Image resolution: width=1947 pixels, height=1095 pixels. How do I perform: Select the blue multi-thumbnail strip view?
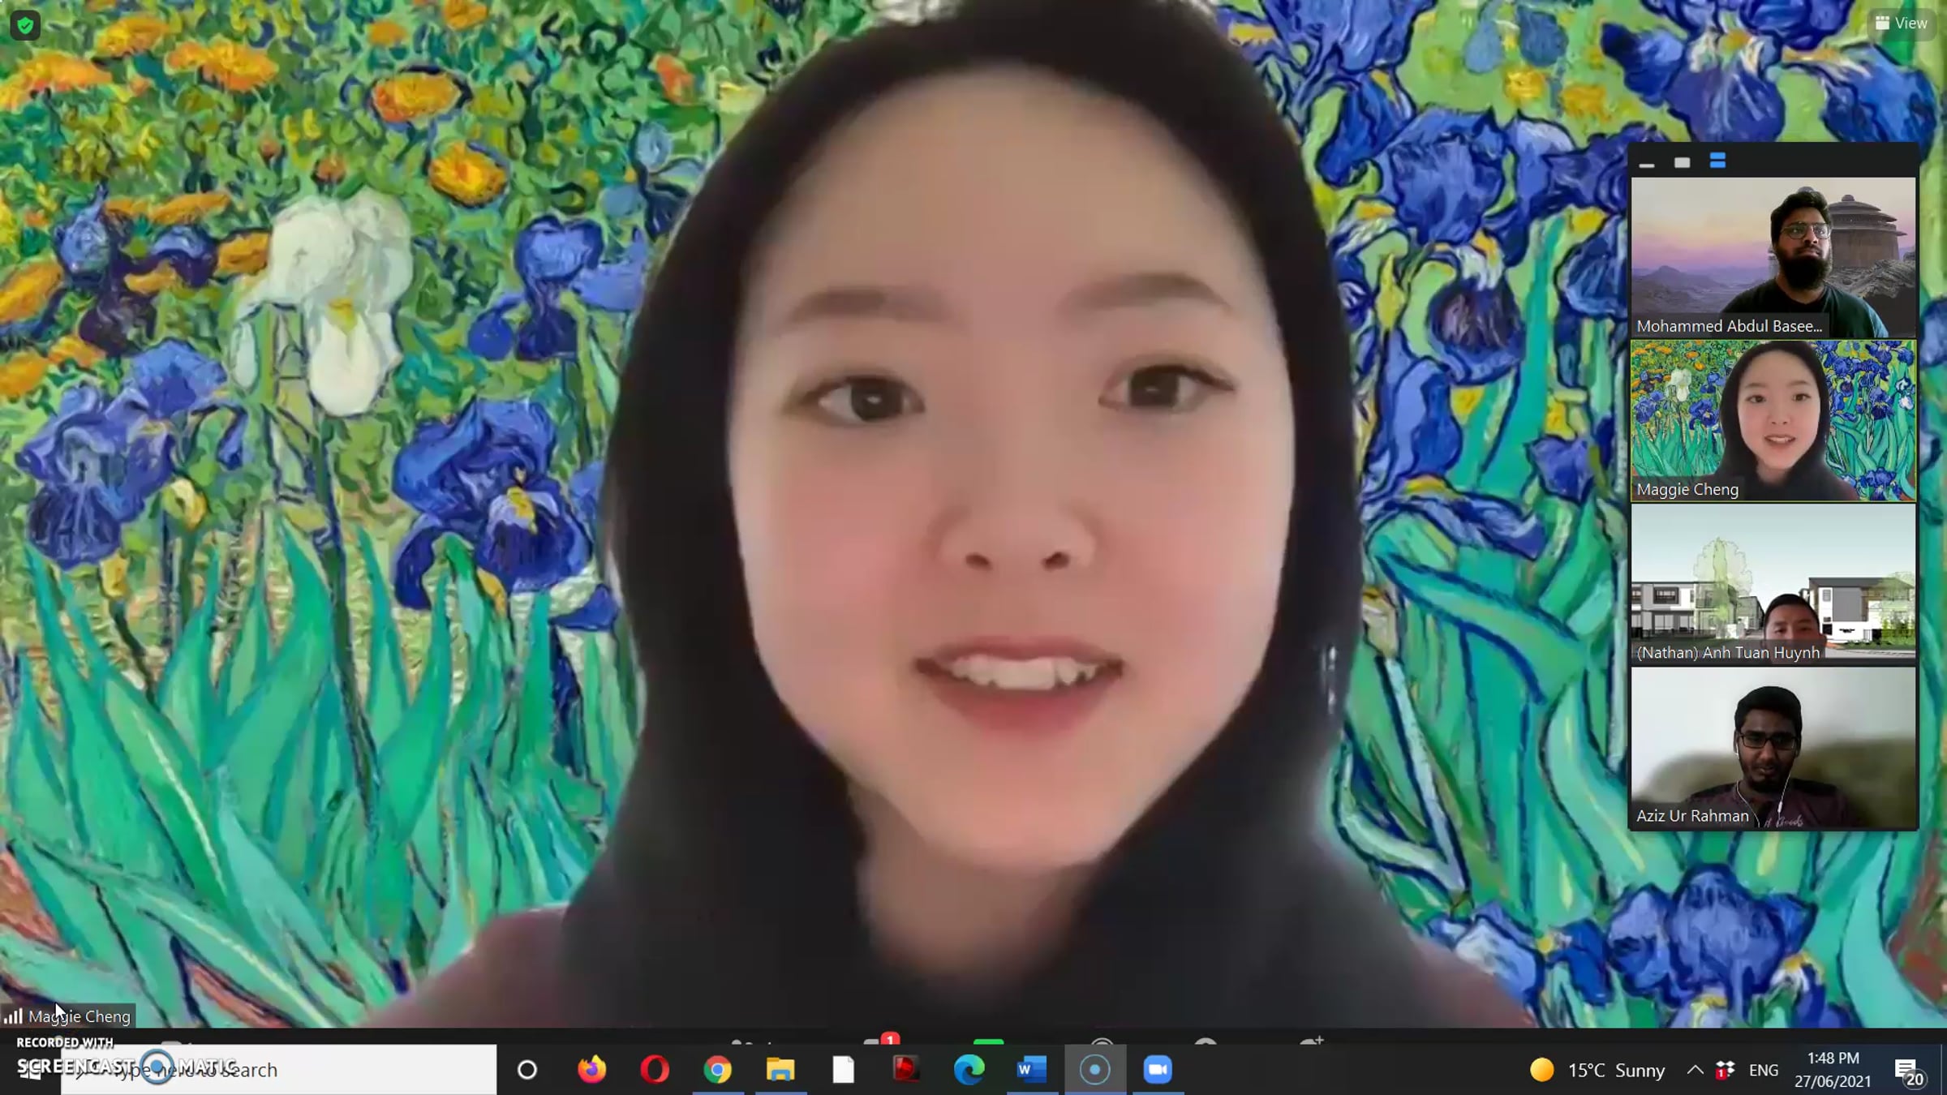click(1717, 161)
